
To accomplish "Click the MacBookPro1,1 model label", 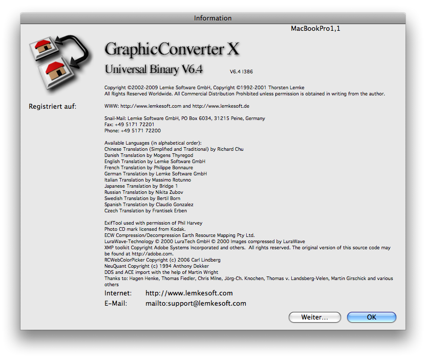I will [x=315, y=29].
